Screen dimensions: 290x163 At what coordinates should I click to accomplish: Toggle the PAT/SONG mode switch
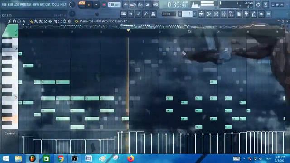click(x=82, y=5)
